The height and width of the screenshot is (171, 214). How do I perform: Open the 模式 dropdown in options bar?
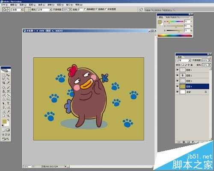(51, 10)
